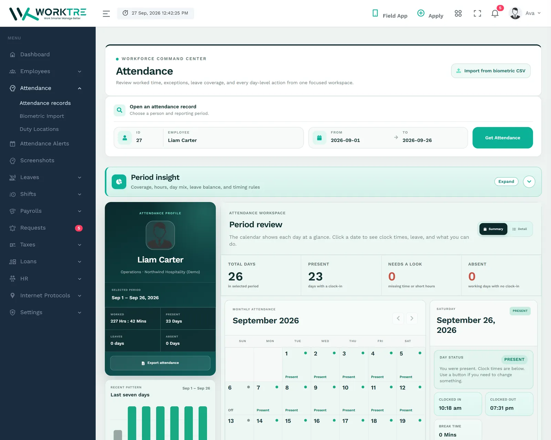Click Liam Carter's profile photo
Screen dimensions: 551x440
click(160, 235)
